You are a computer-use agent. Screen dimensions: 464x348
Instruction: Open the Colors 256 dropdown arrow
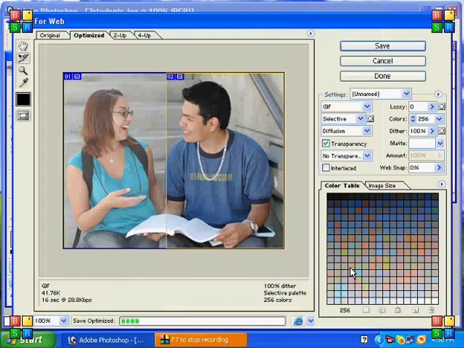(439, 119)
